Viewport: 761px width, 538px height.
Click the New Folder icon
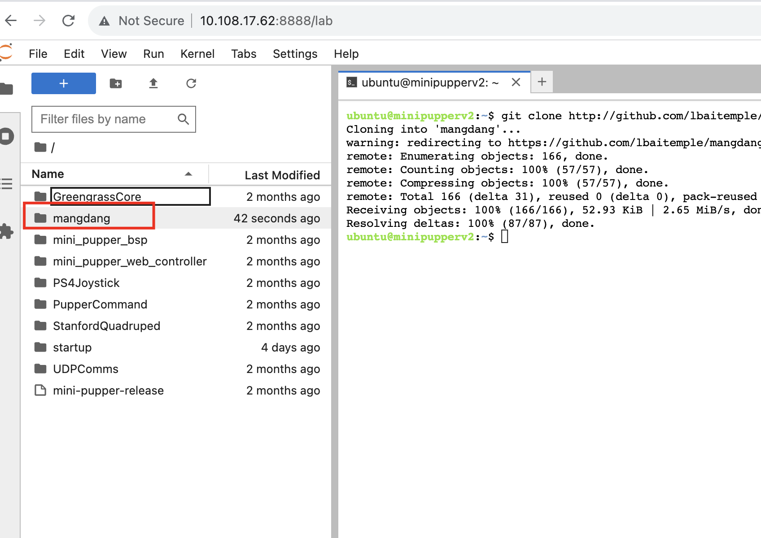click(116, 83)
